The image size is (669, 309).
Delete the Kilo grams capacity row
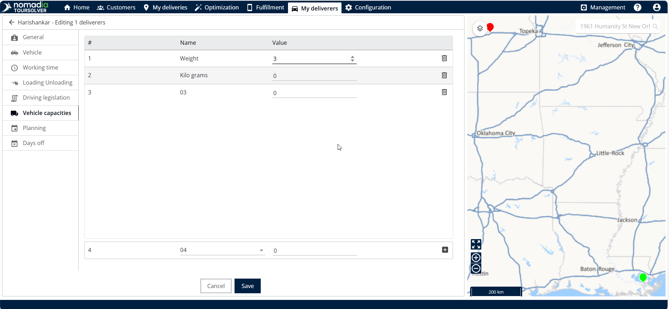tap(444, 75)
